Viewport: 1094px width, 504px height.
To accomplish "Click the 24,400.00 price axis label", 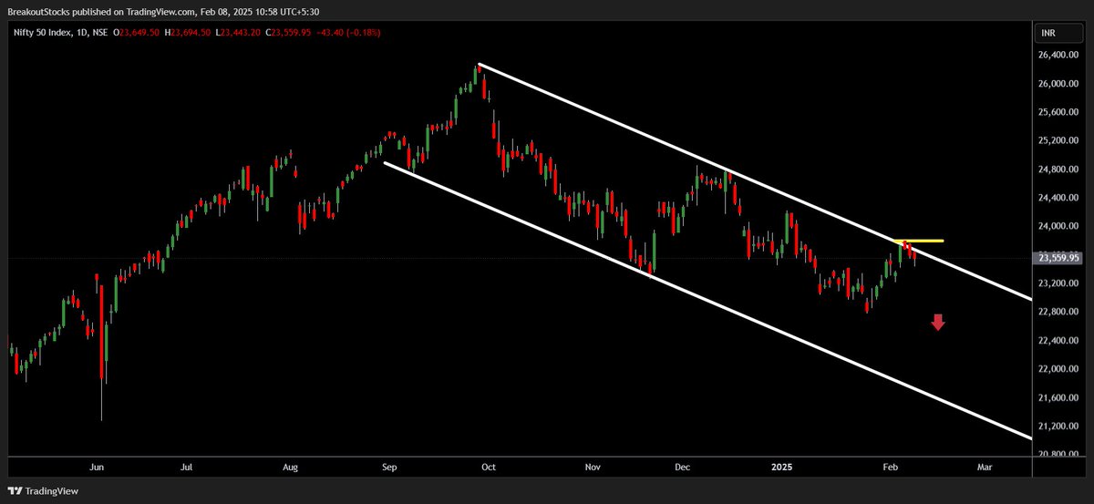I will [1058, 198].
